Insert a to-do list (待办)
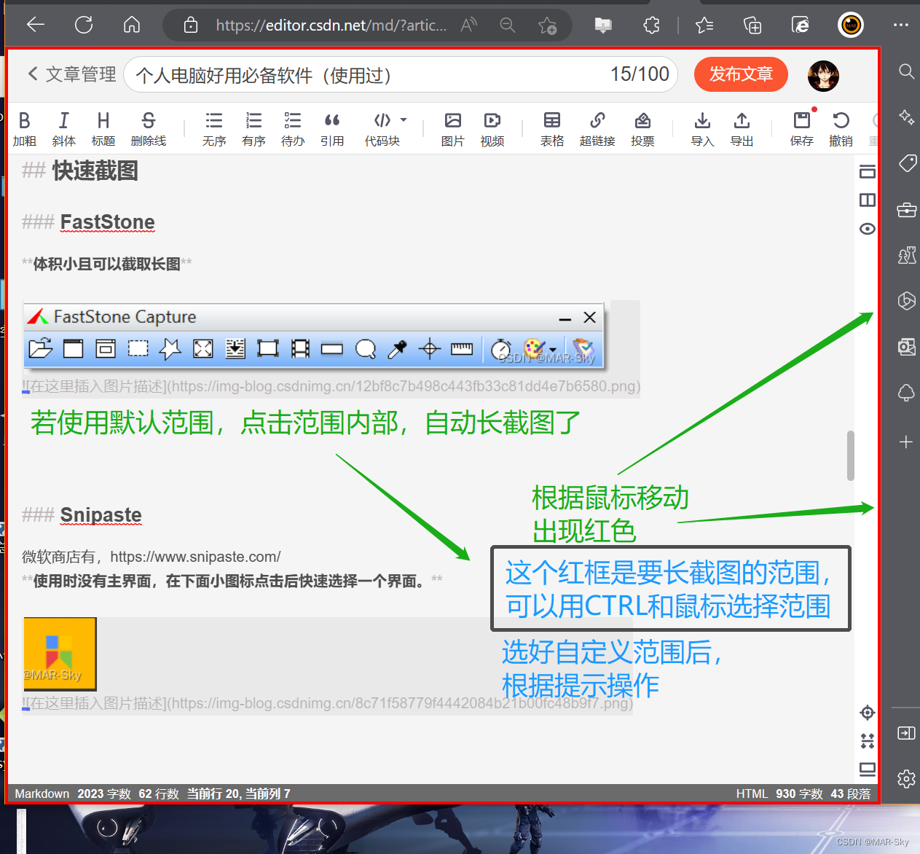 tap(293, 129)
